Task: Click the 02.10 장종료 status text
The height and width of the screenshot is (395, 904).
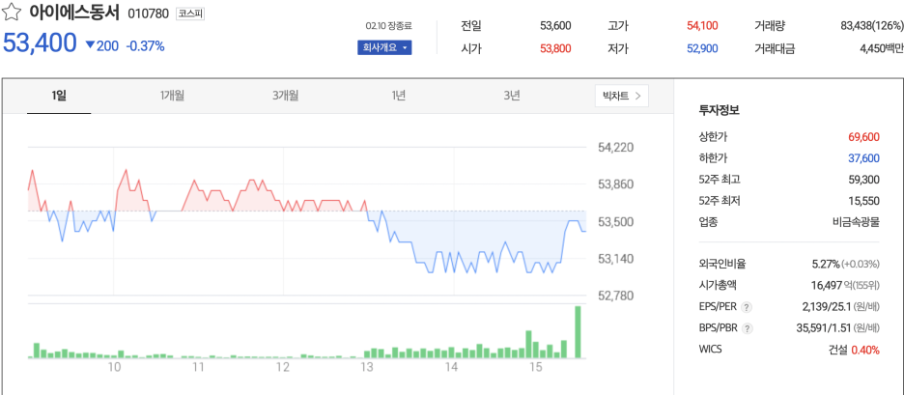Action: pyautogui.click(x=388, y=26)
